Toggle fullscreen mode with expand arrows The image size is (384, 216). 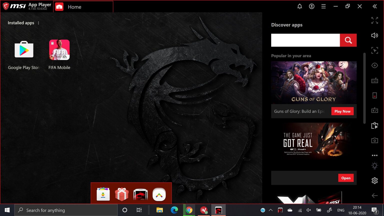[x=374, y=20]
